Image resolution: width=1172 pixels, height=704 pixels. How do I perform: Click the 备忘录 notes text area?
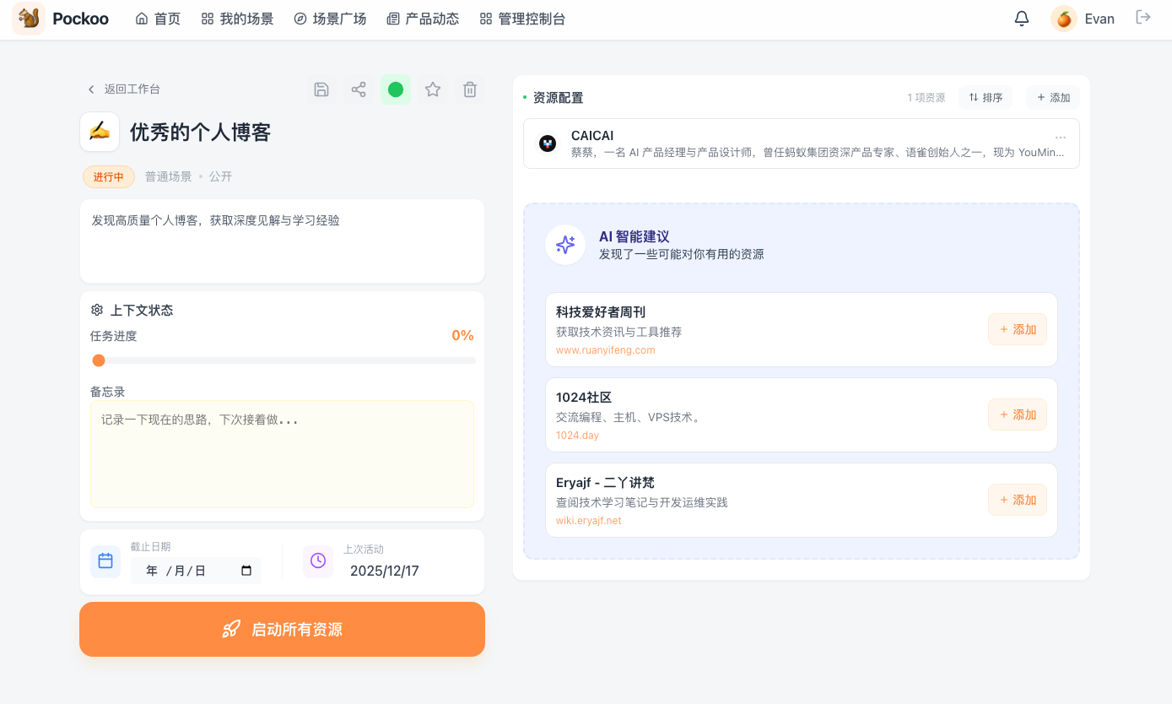point(282,453)
